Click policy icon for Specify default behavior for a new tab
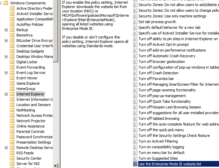This screenshot has height=168, width=219. pos(135,27)
